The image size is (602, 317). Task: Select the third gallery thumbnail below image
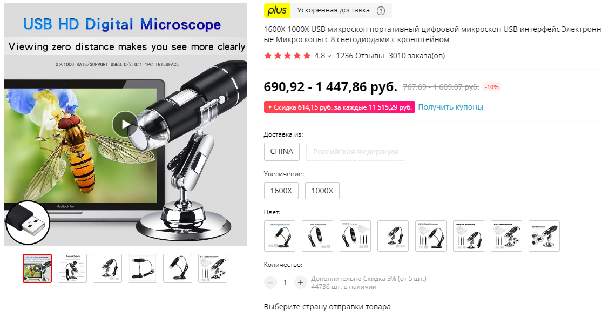[107, 268]
